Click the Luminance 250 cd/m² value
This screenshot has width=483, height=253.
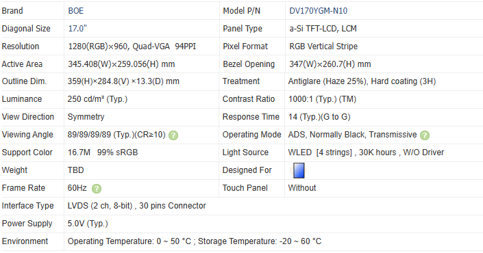pos(97,99)
